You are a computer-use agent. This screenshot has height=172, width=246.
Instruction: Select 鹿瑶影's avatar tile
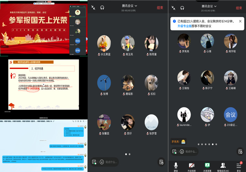click(128, 83)
